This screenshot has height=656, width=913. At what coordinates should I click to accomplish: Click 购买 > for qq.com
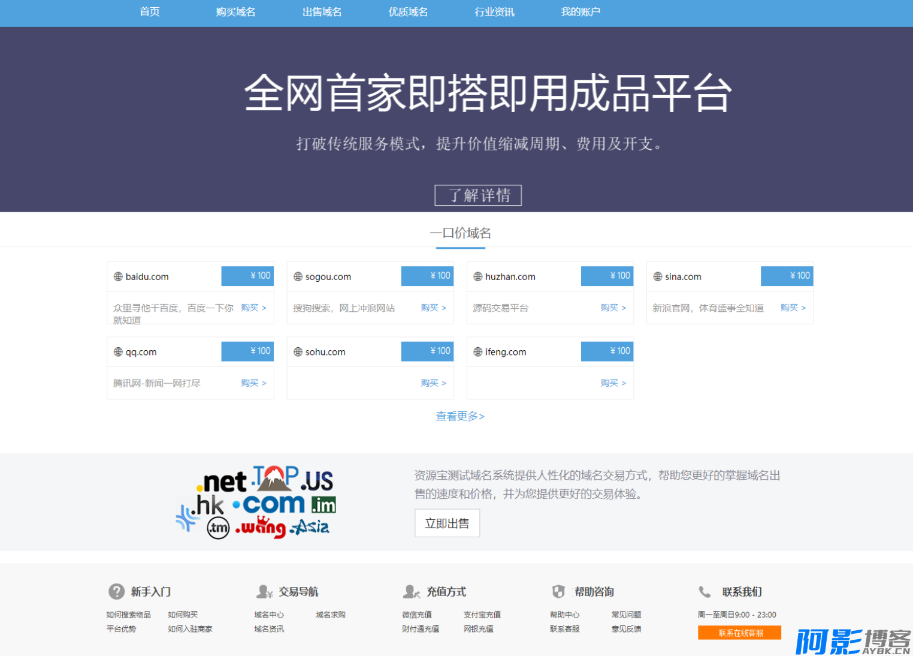[x=254, y=383]
